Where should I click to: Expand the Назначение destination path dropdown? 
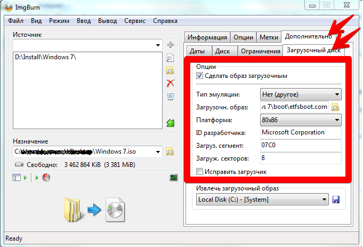coord(158,152)
